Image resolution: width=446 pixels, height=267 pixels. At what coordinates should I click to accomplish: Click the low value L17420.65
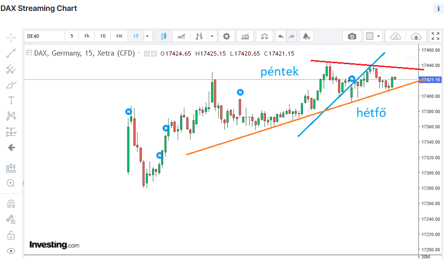click(x=245, y=54)
